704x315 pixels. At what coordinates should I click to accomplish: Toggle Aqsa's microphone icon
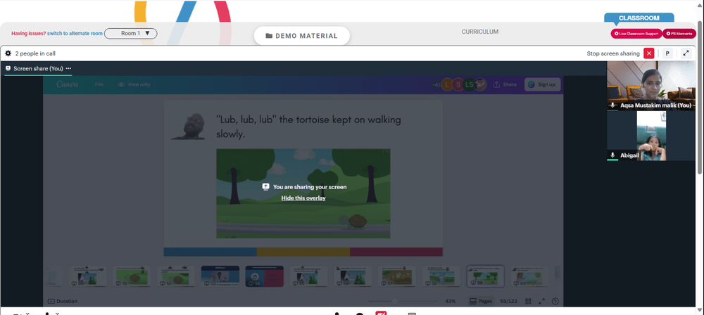tap(612, 105)
